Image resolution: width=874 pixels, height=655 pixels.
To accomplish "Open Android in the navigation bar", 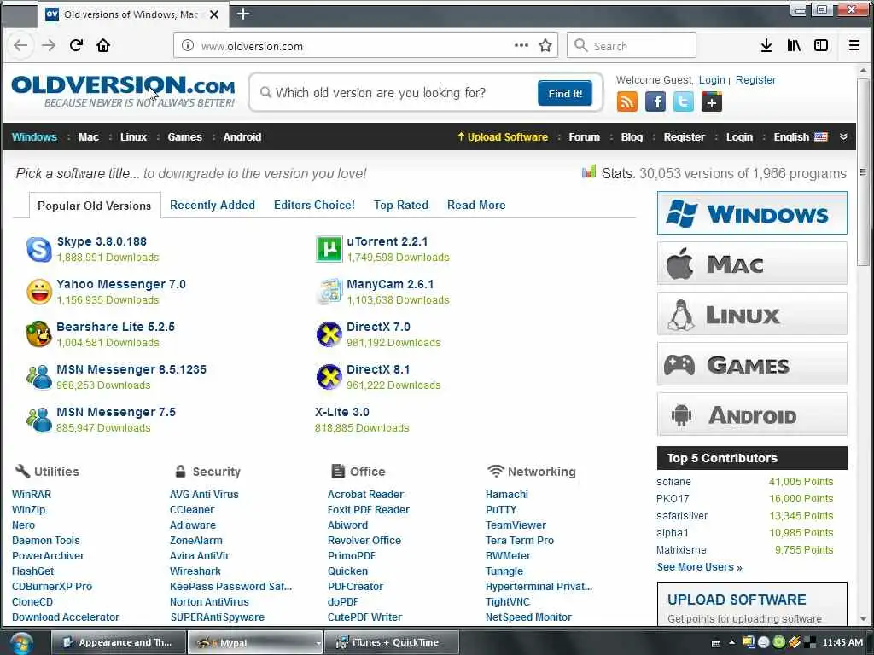I will [x=242, y=137].
